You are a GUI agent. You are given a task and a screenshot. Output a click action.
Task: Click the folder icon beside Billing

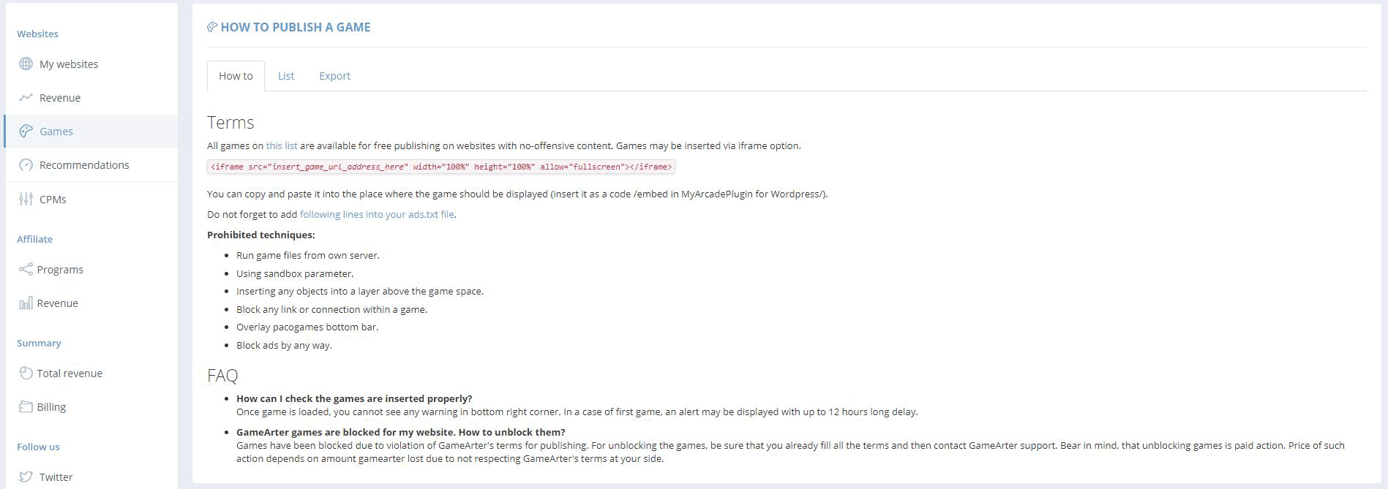pos(26,406)
